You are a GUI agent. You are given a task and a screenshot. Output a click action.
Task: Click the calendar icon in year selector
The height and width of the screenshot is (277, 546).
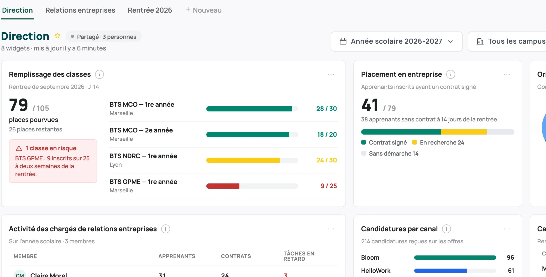[343, 42]
